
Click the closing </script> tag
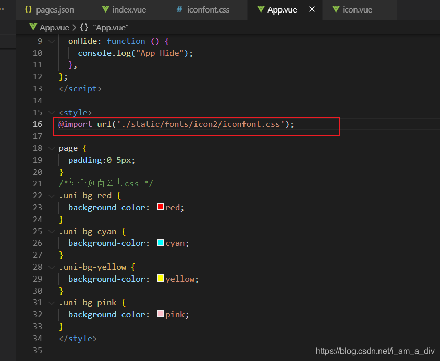[x=80, y=89]
